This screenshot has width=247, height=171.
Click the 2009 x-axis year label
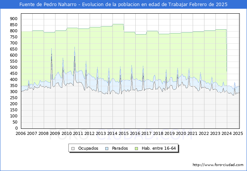point(55,133)
